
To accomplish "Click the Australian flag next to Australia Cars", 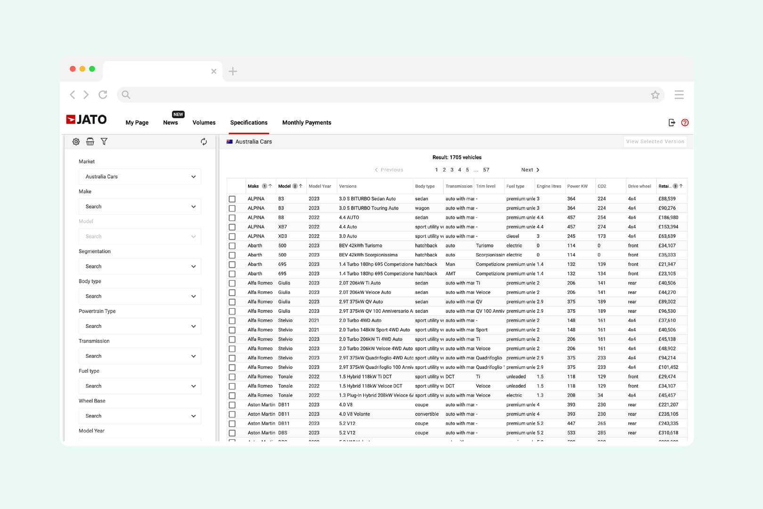I will pos(229,141).
